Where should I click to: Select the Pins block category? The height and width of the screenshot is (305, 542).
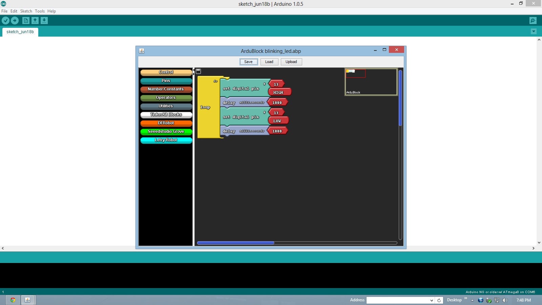coord(166,81)
